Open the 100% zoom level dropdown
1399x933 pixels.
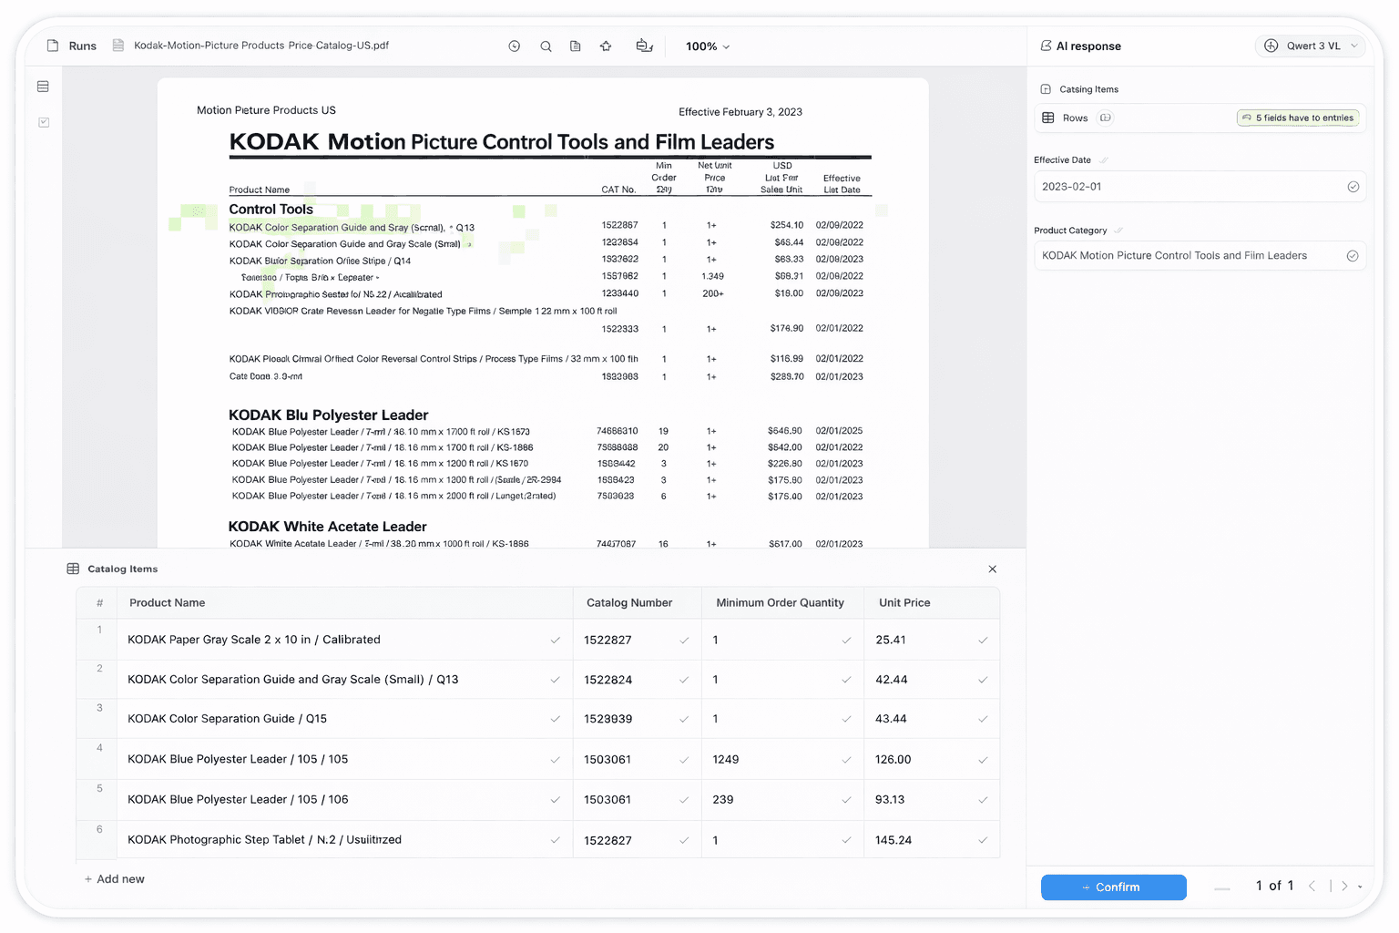(708, 46)
